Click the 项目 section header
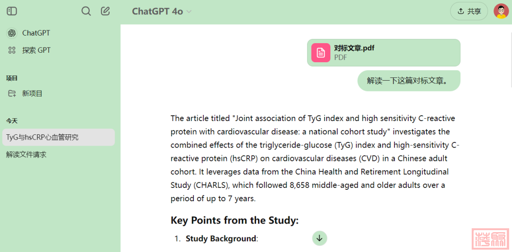The height and width of the screenshot is (252, 512). 12,78
